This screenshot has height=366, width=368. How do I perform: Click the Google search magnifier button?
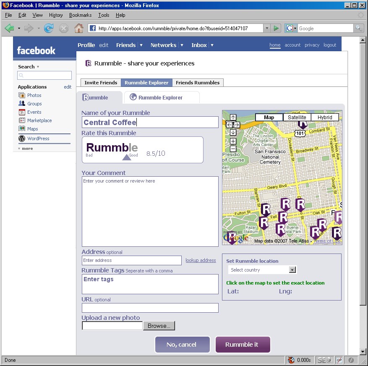358,29
